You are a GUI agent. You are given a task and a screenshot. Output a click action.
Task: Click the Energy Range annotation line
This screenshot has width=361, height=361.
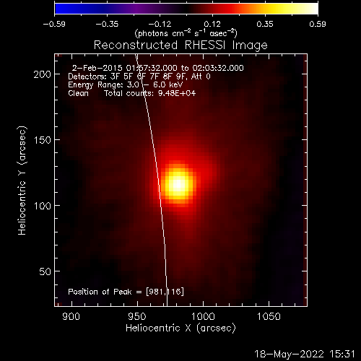point(126,84)
